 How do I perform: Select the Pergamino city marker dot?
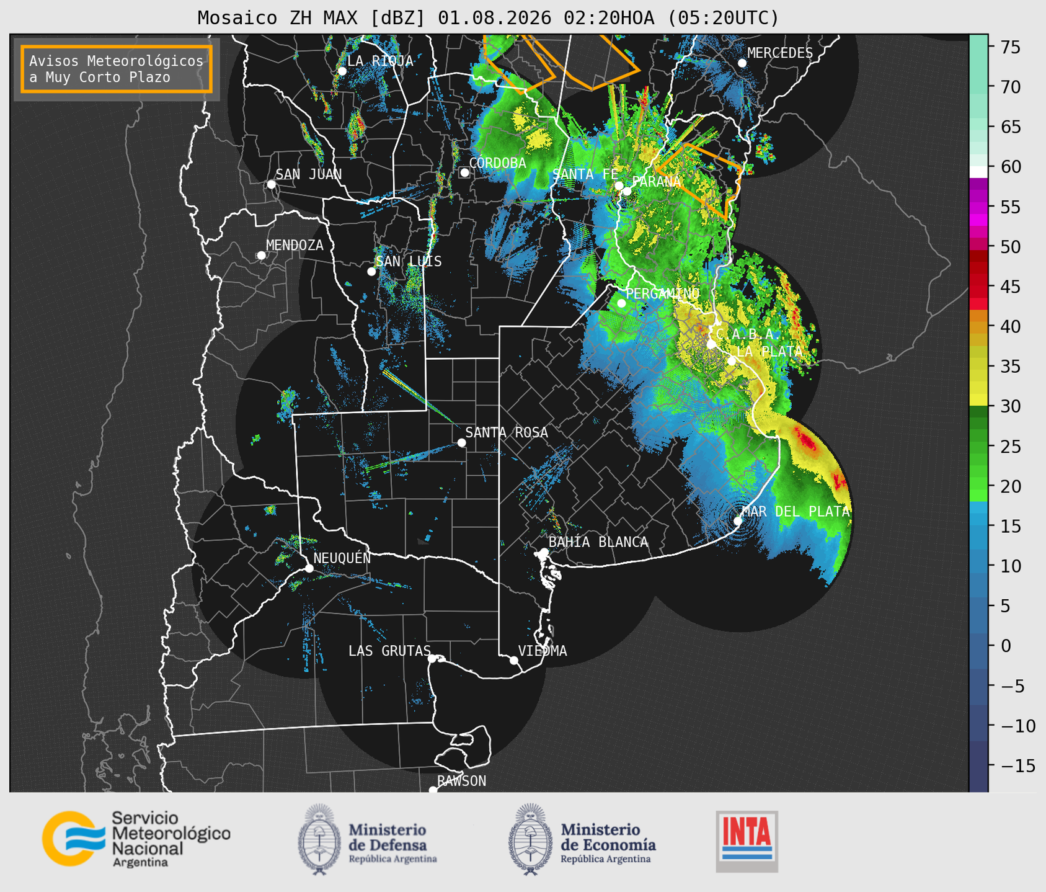click(x=621, y=303)
